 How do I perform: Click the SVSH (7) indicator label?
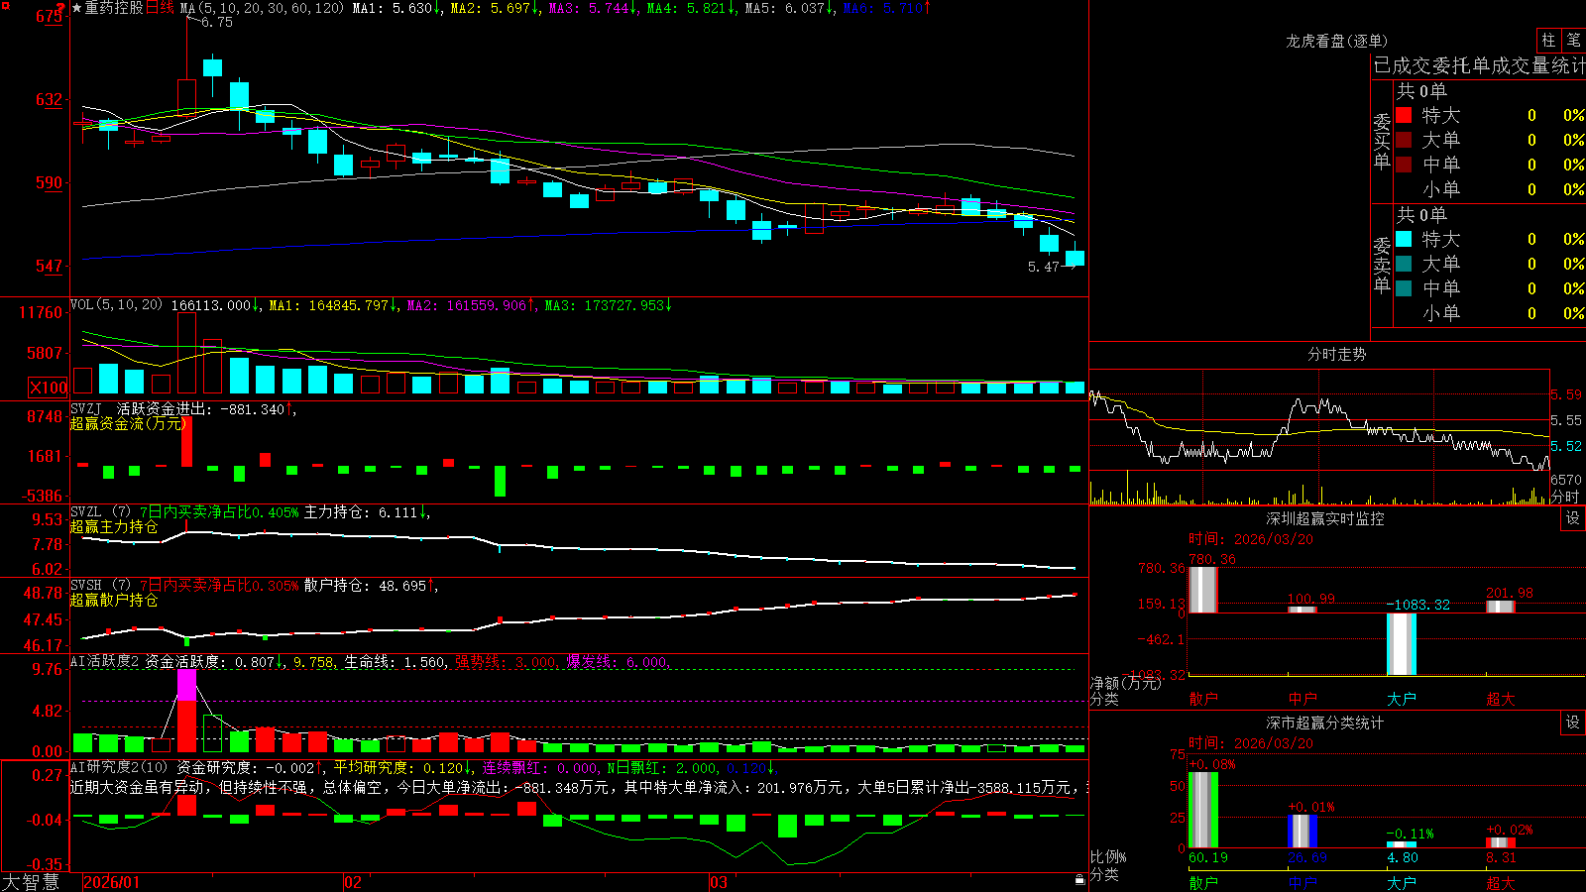[x=100, y=586]
